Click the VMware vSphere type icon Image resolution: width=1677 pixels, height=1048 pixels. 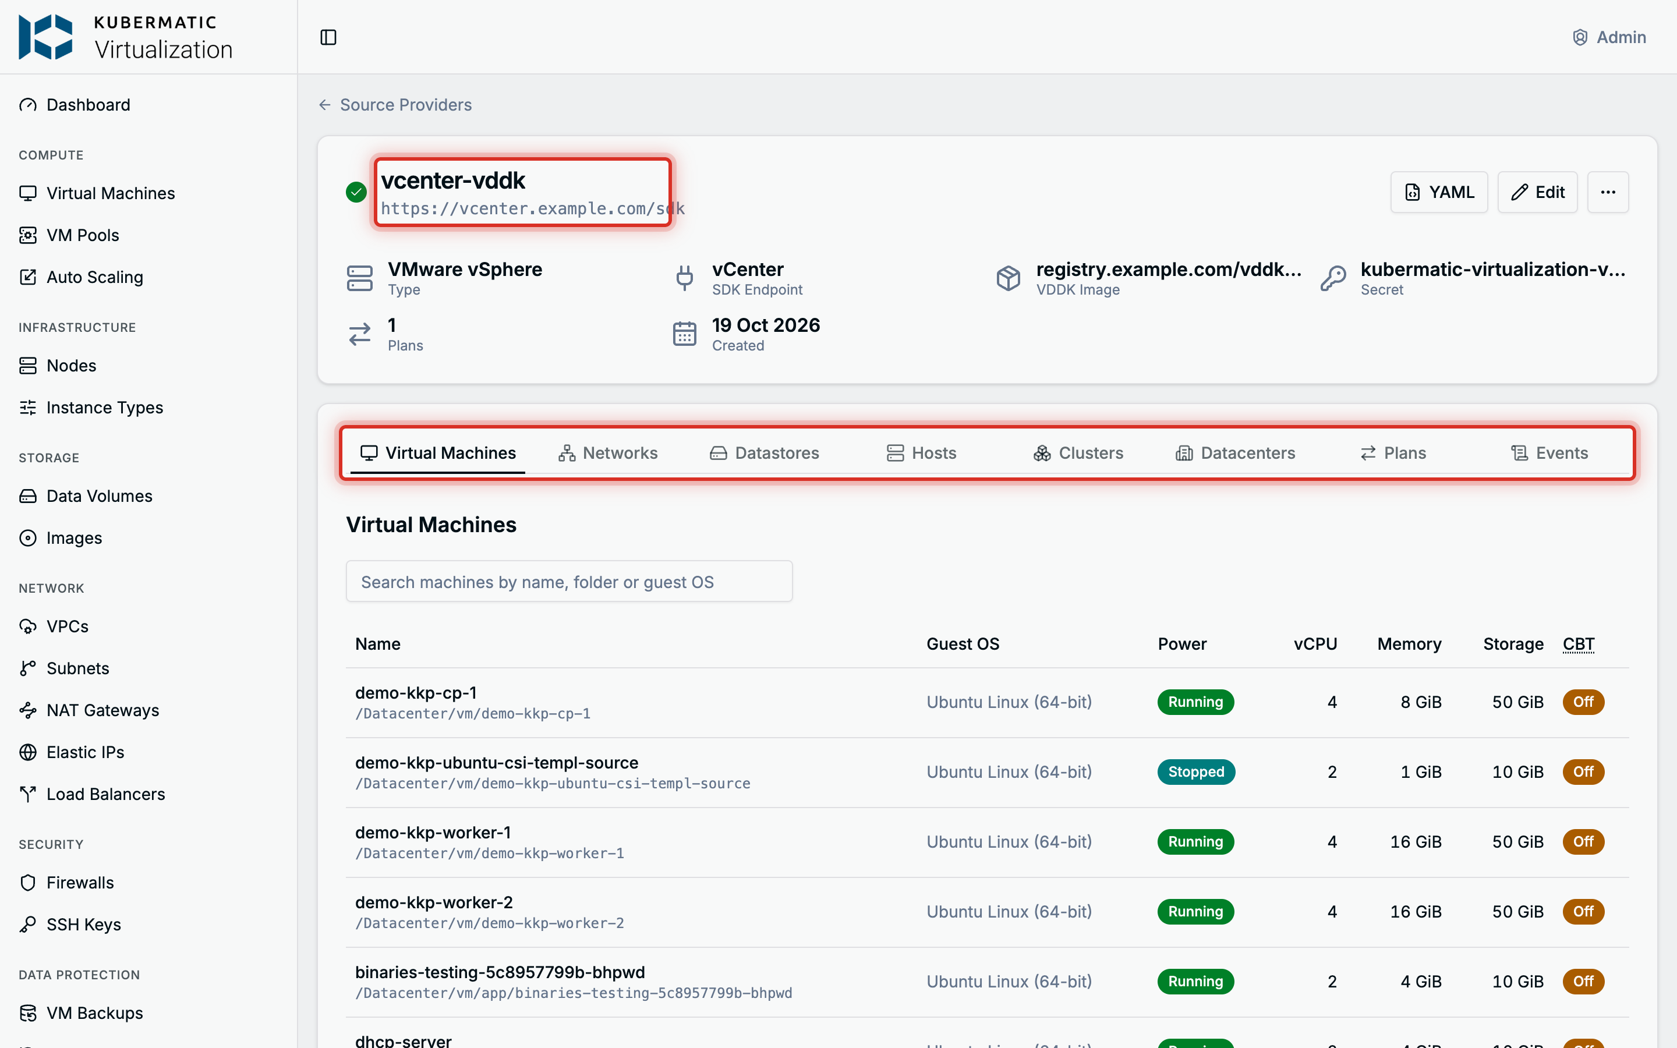click(360, 279)
